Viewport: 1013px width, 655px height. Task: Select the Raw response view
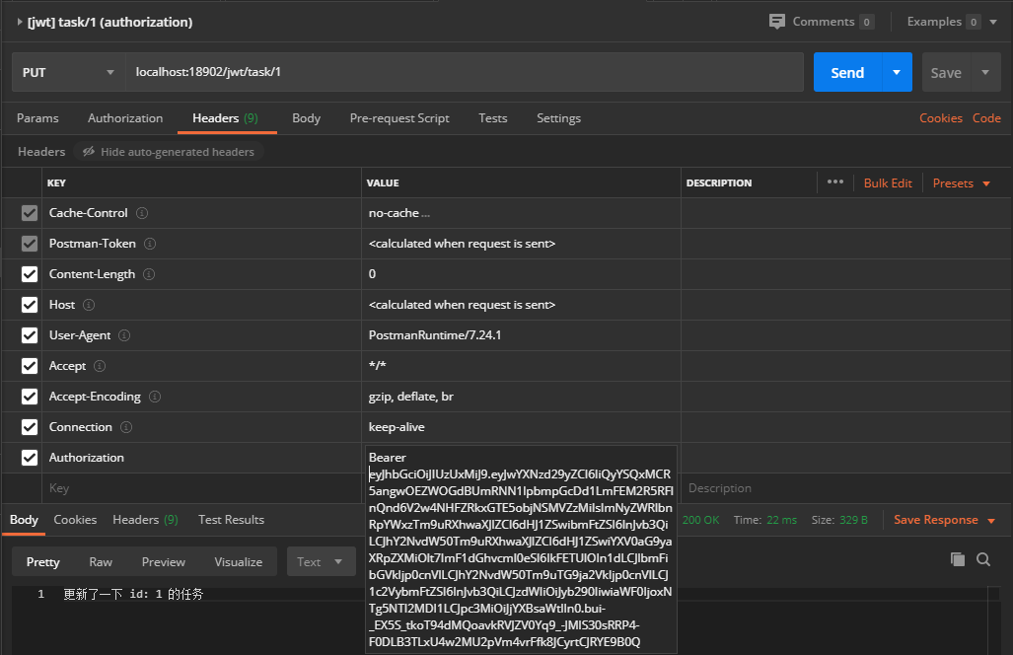[x=101, y=562]
